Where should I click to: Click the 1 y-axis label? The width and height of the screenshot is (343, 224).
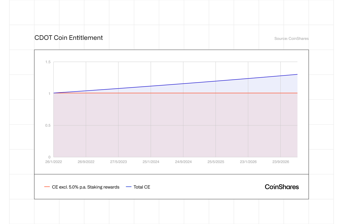tap(49, 94)
